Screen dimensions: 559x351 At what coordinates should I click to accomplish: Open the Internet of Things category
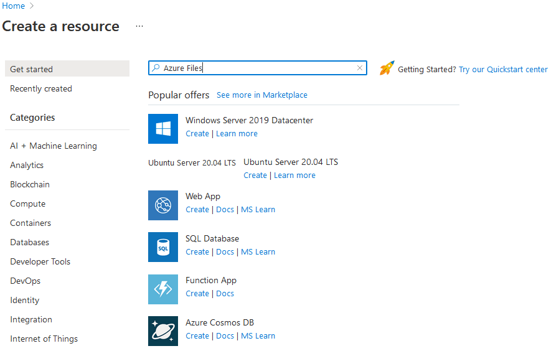pyautogui.click(x=44, y=339)
